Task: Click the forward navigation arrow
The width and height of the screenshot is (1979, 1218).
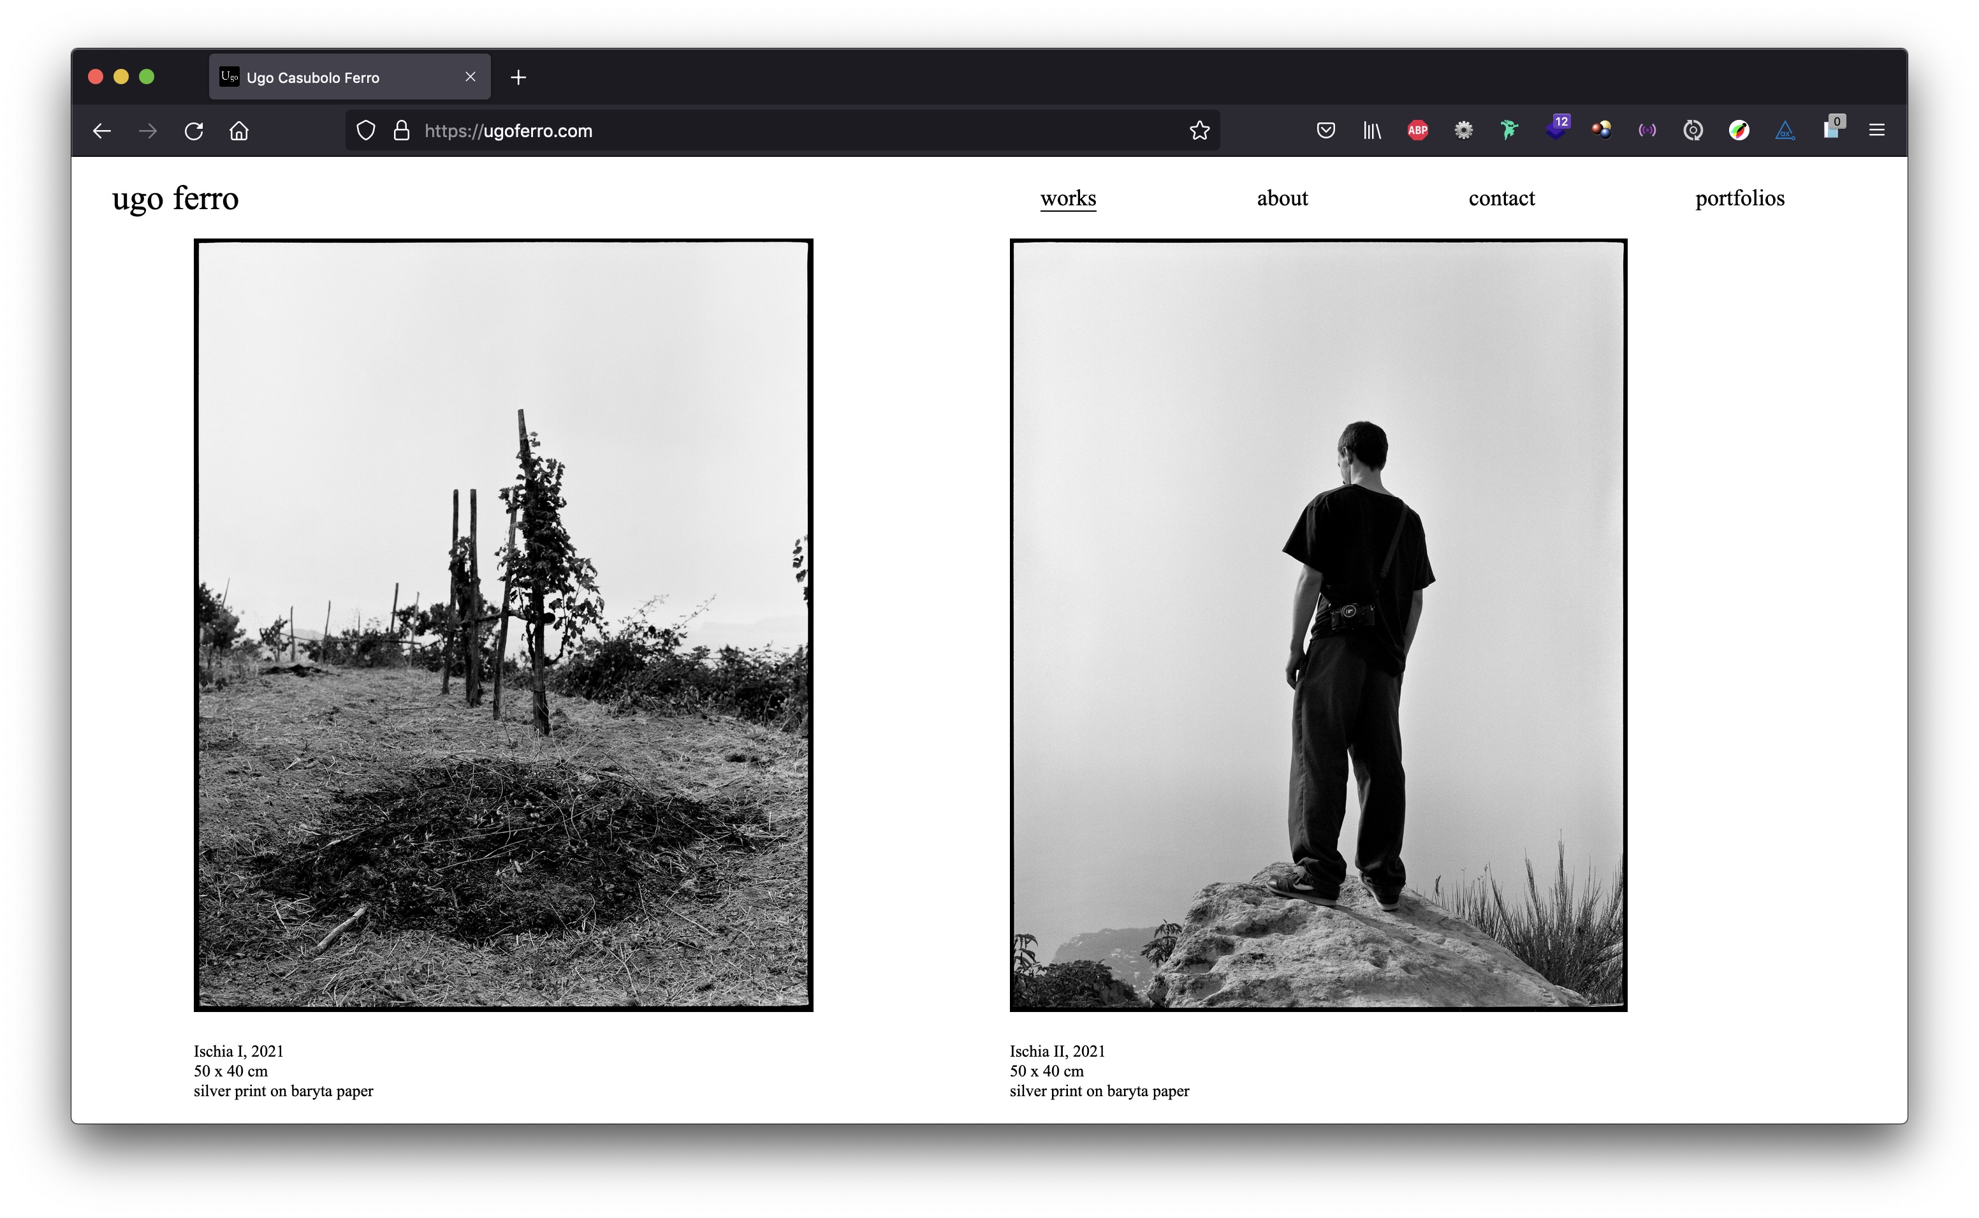Action: pos(147,131)
